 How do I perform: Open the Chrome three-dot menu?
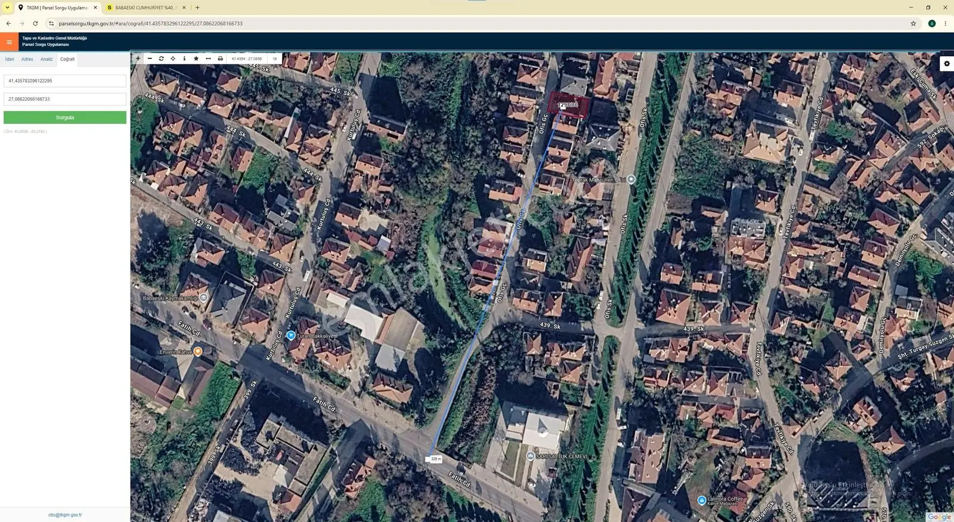(945, 23)
